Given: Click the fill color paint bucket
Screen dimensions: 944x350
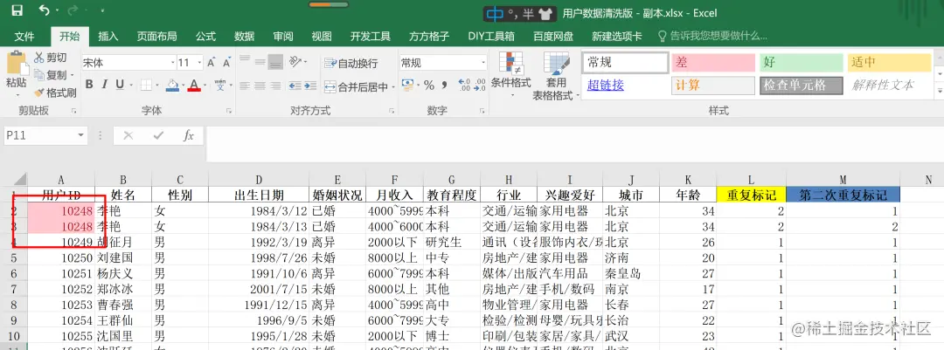Looking at the screenshot, I should coord(172,84).
